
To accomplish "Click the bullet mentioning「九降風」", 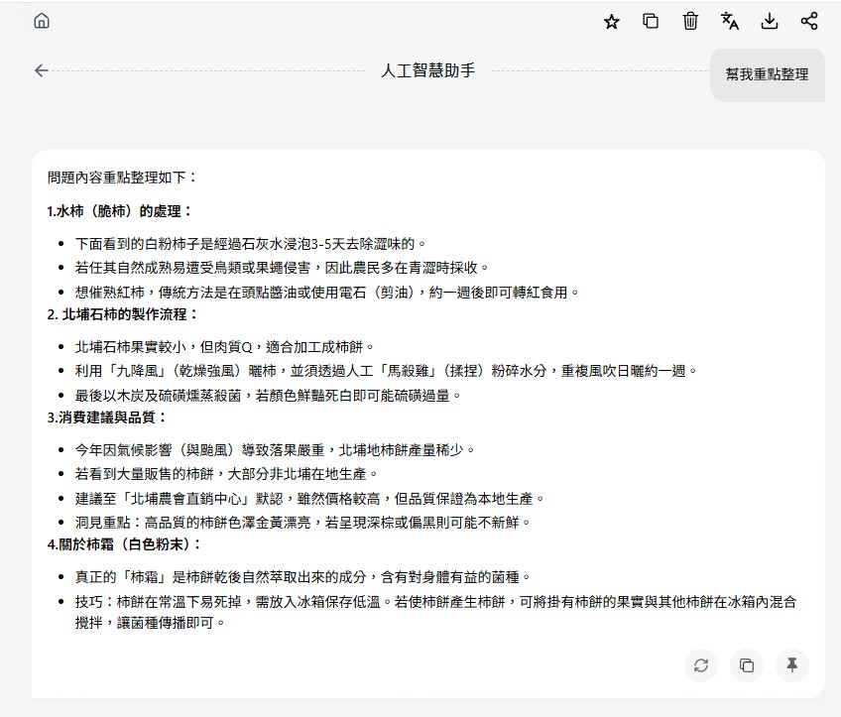I will [386, 371].
